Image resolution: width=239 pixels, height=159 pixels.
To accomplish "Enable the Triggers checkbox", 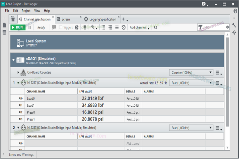I will point(60,27).
